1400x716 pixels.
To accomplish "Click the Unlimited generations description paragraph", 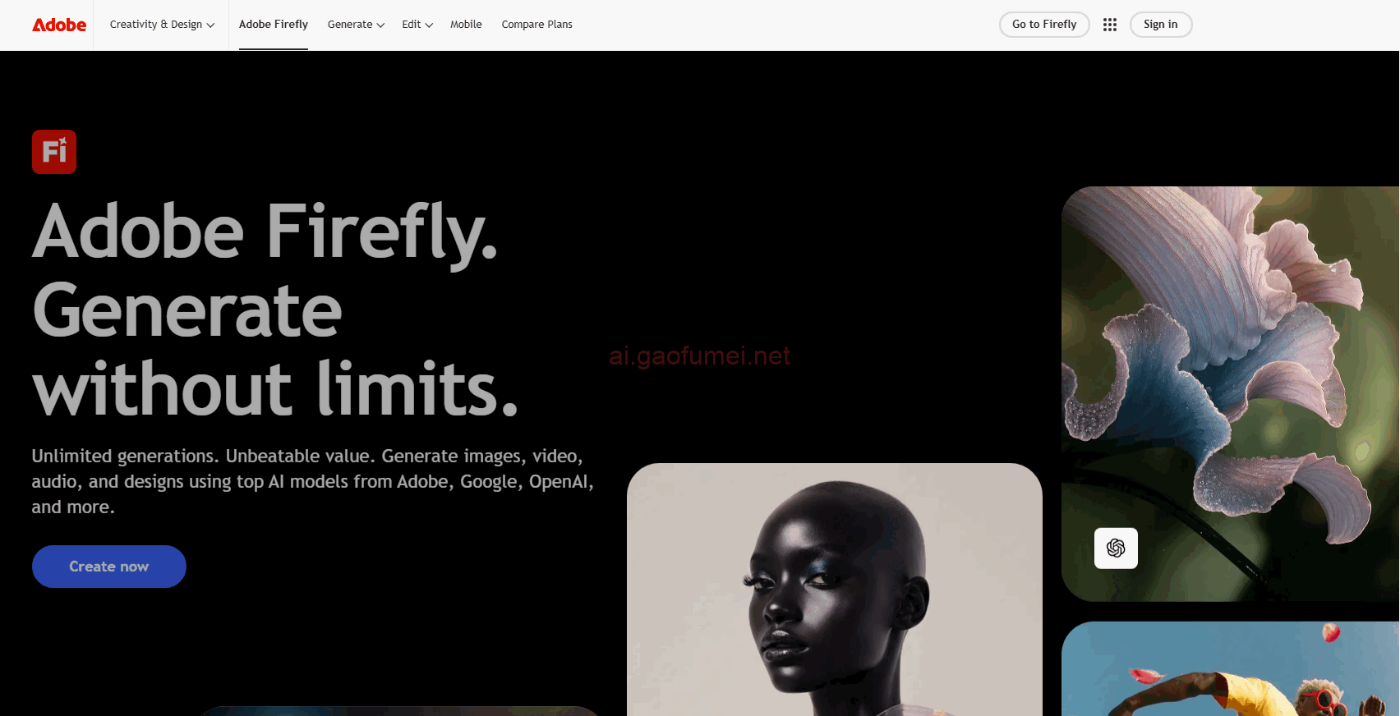I will [x=313, y=481].
